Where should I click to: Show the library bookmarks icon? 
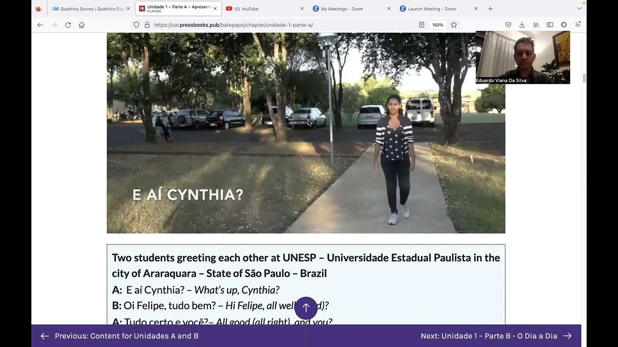[x=536, y=25]
